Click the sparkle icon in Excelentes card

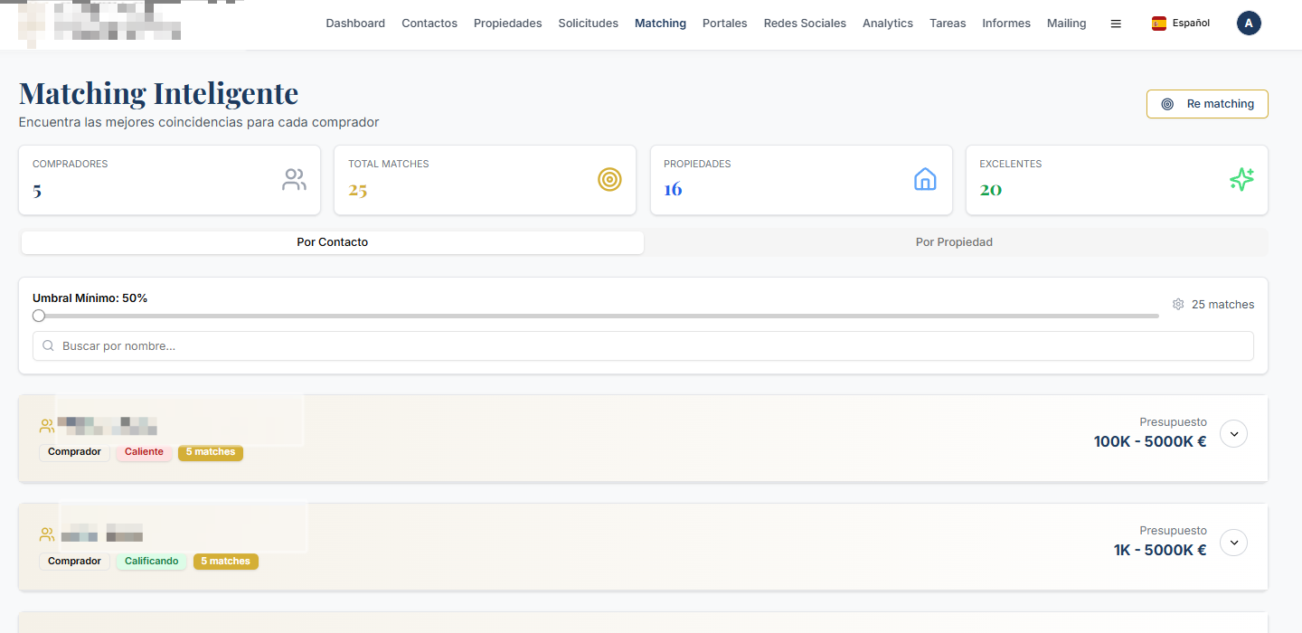pos(1241,180)
